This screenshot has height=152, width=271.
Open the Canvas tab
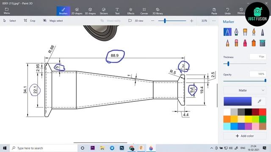tap(144, 11)
